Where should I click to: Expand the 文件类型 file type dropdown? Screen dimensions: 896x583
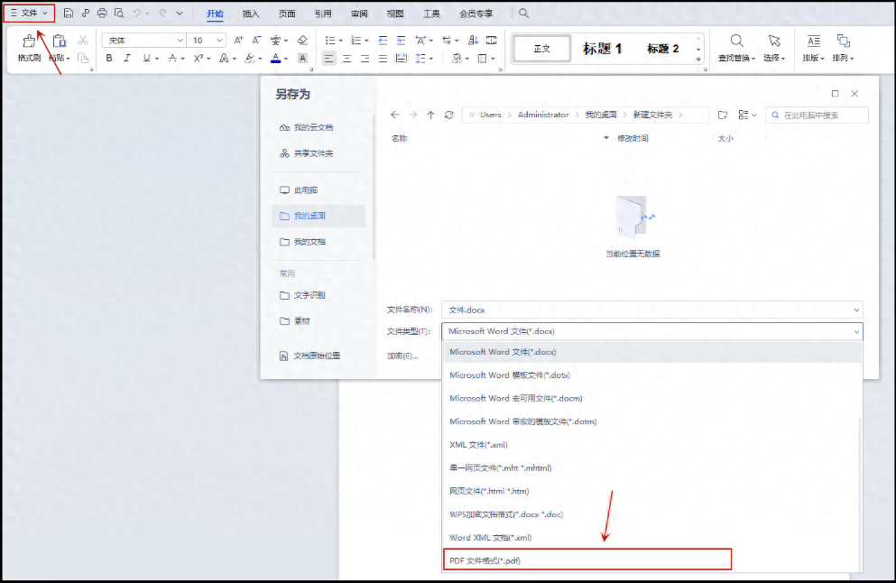point(856,331)
